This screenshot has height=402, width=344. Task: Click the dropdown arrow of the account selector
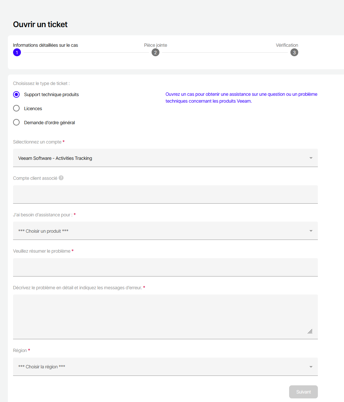click(x=311, y=158)
